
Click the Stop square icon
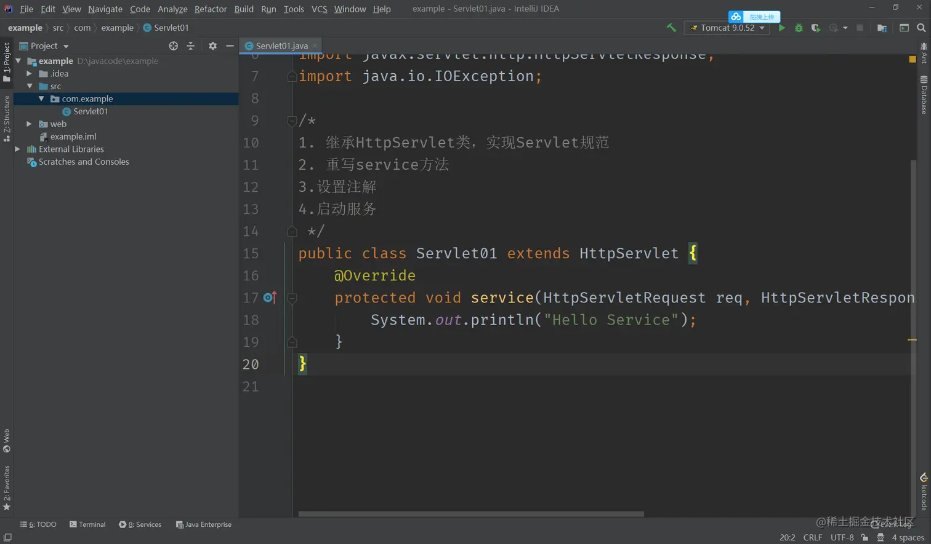coord(860,28)
